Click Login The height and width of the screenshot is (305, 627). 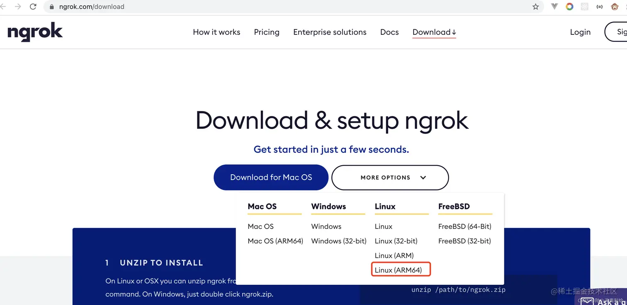pyautogui.click(x=580, y=32)
